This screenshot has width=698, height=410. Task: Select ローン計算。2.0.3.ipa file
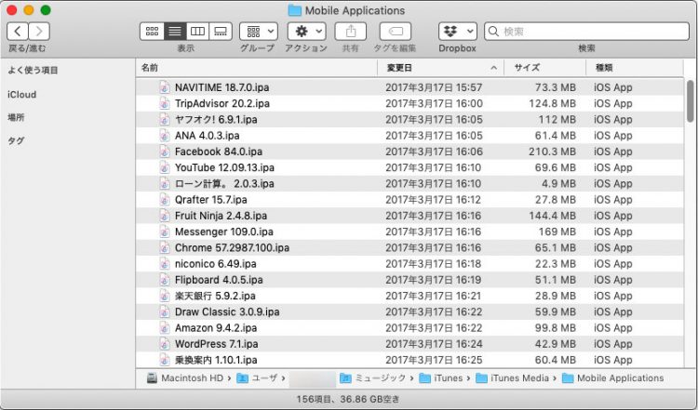[x=409, y=183]
